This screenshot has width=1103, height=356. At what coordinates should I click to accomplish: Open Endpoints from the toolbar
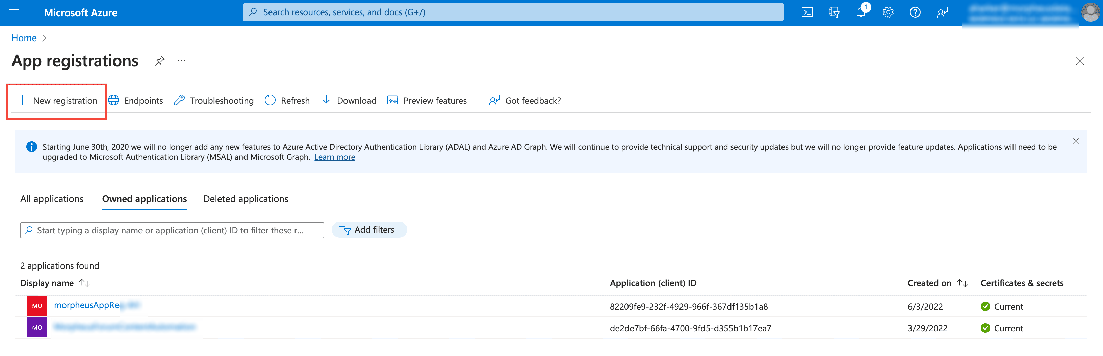(136, 101)
